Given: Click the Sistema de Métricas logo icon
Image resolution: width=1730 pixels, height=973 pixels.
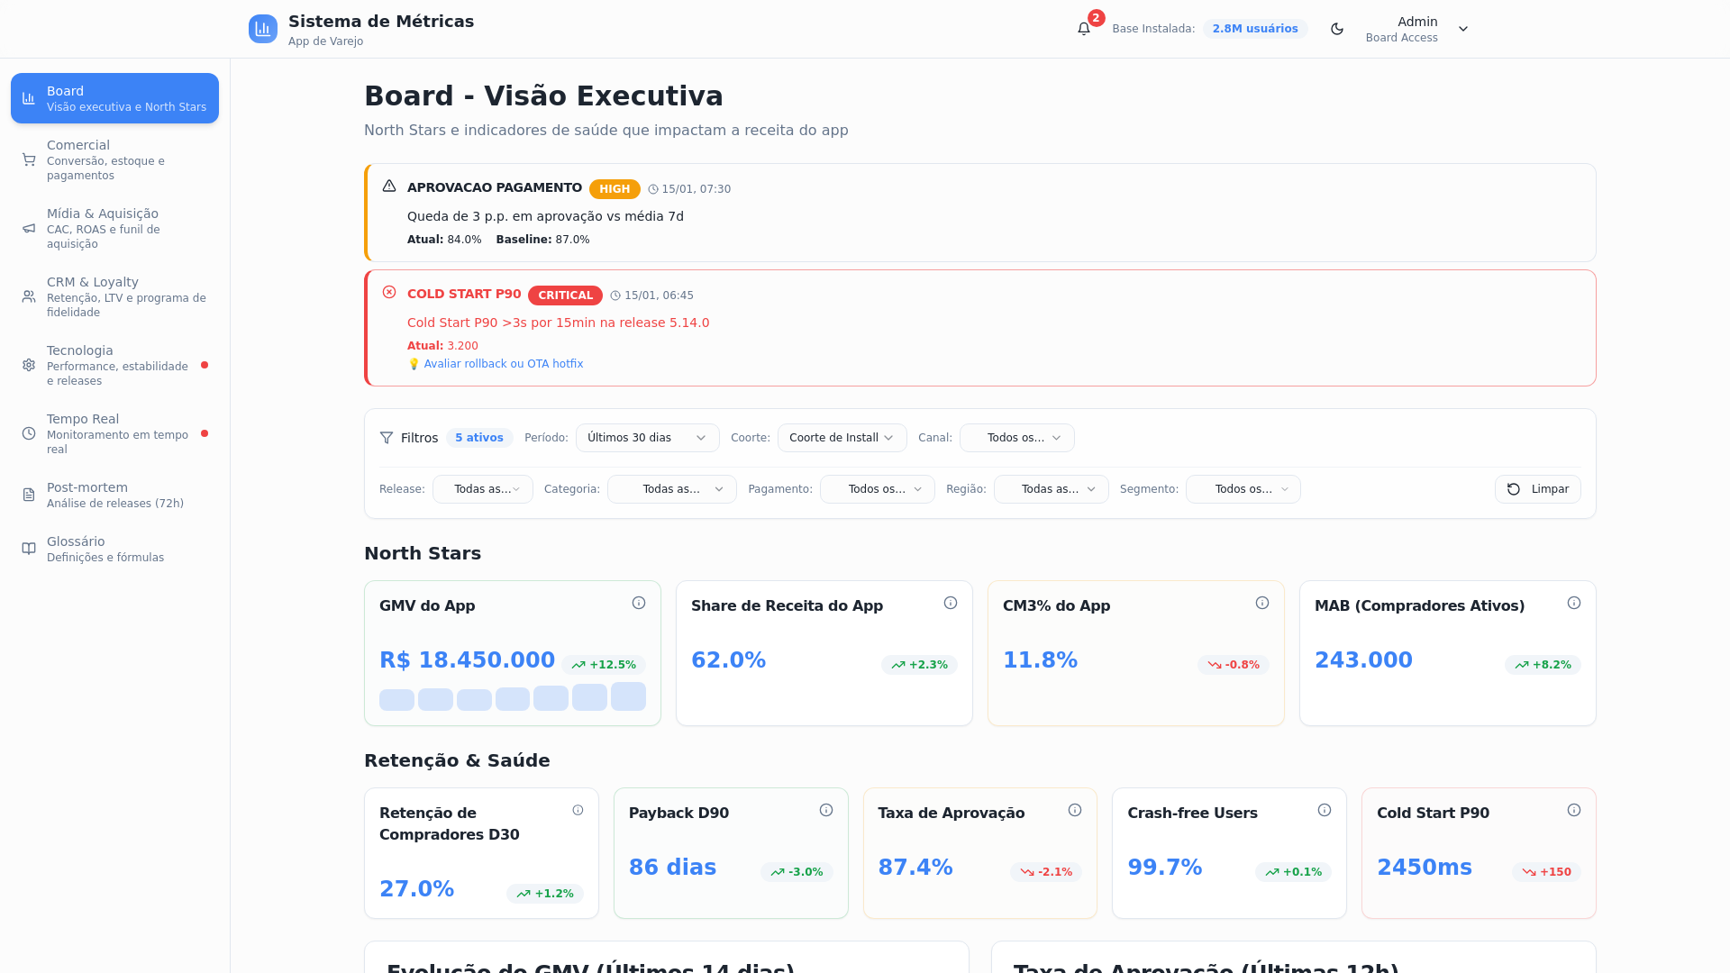Looking at the screenshot, I should coord(263,29).
